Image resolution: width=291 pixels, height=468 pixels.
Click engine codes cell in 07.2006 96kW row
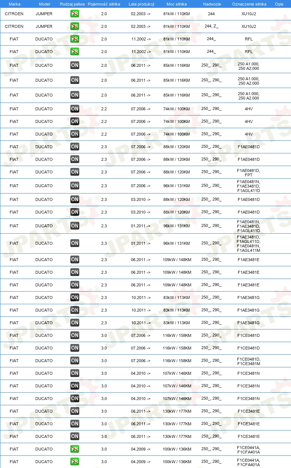[249, 186]
